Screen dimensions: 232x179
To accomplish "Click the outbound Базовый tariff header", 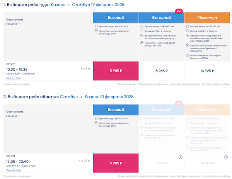I will 116,18.
